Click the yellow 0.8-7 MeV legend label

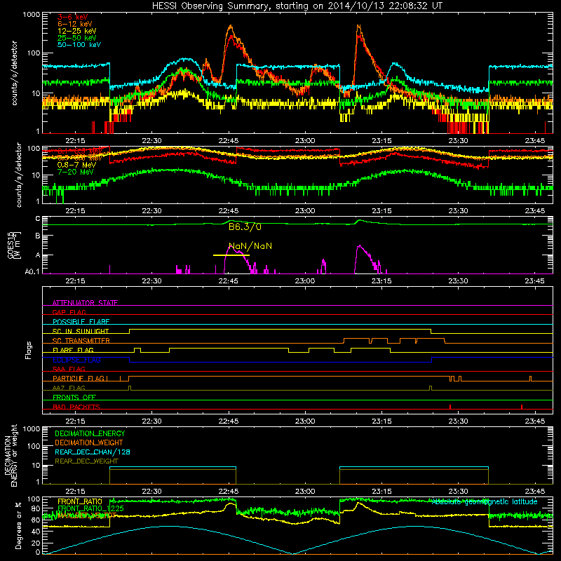point(76,165)
